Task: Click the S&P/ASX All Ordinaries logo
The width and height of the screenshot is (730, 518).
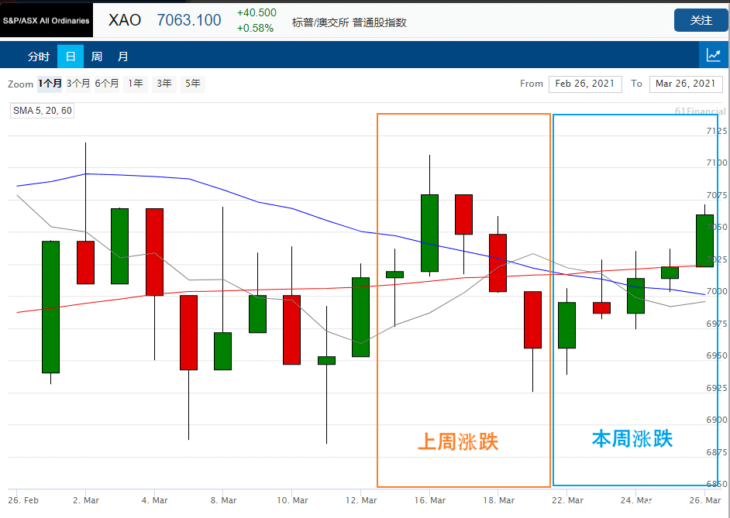Action: [46, 20]
